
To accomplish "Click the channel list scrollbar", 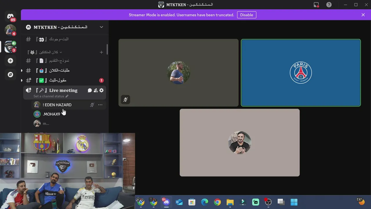I will pos(107,49).
